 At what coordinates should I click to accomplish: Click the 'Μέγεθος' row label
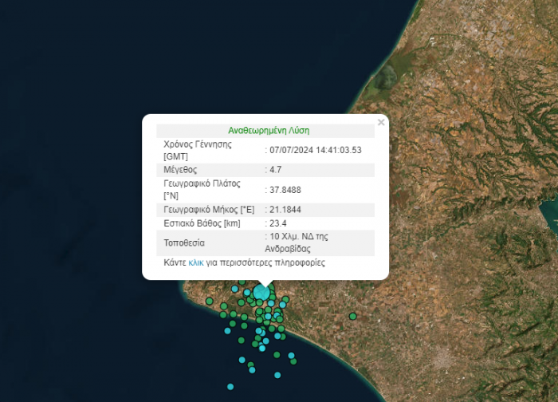180,170
